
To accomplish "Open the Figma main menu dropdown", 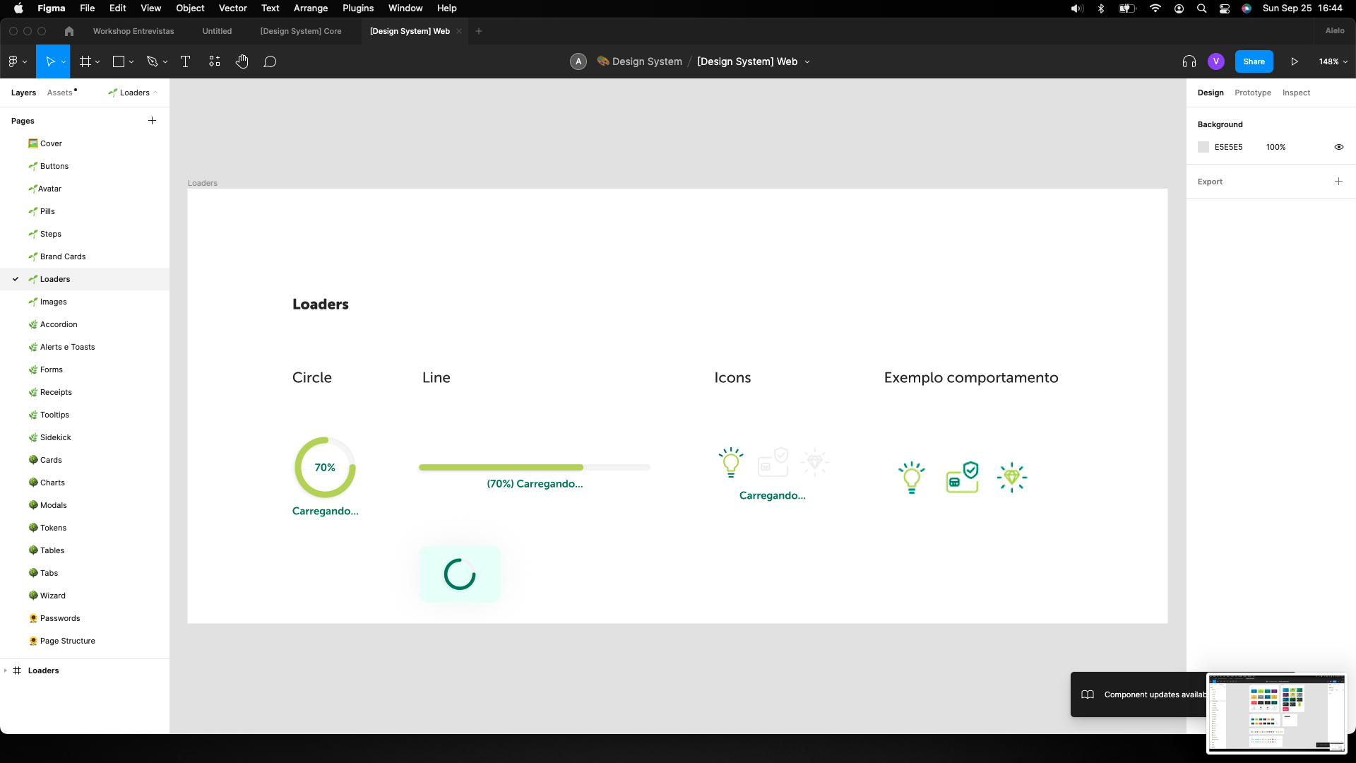I will coord(17,61).
